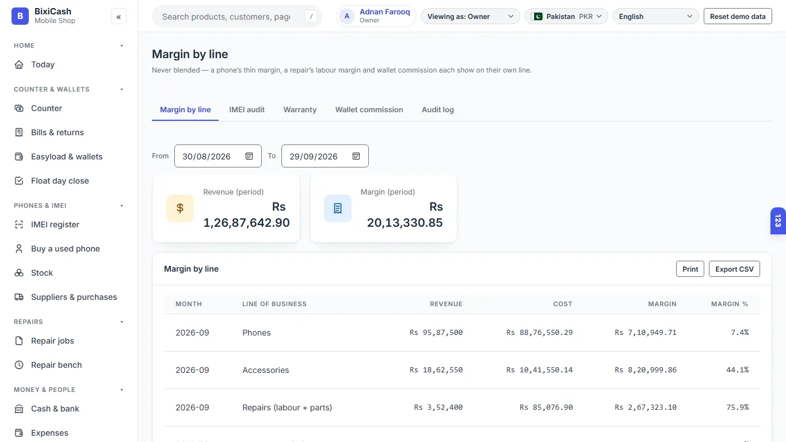The height and width of the screenshot is (442, 786).
Task: Click the BixiCash logo icon
Action: (x=20, y=16)
